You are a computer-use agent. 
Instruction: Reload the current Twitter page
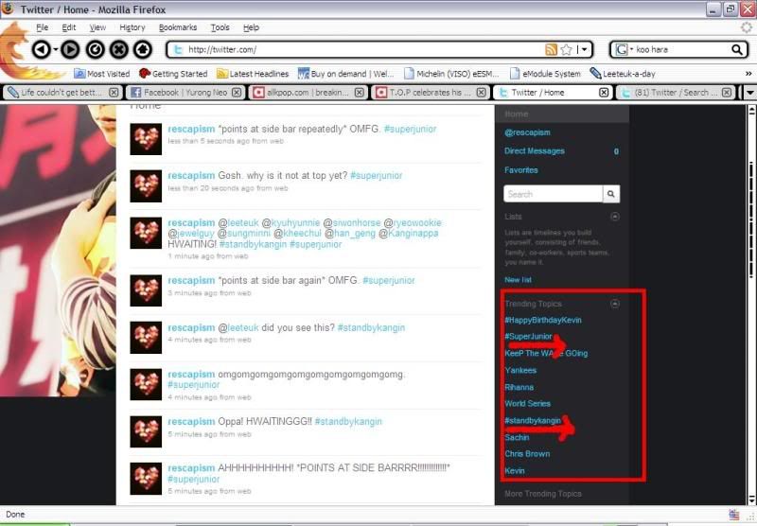coord(95,49)
